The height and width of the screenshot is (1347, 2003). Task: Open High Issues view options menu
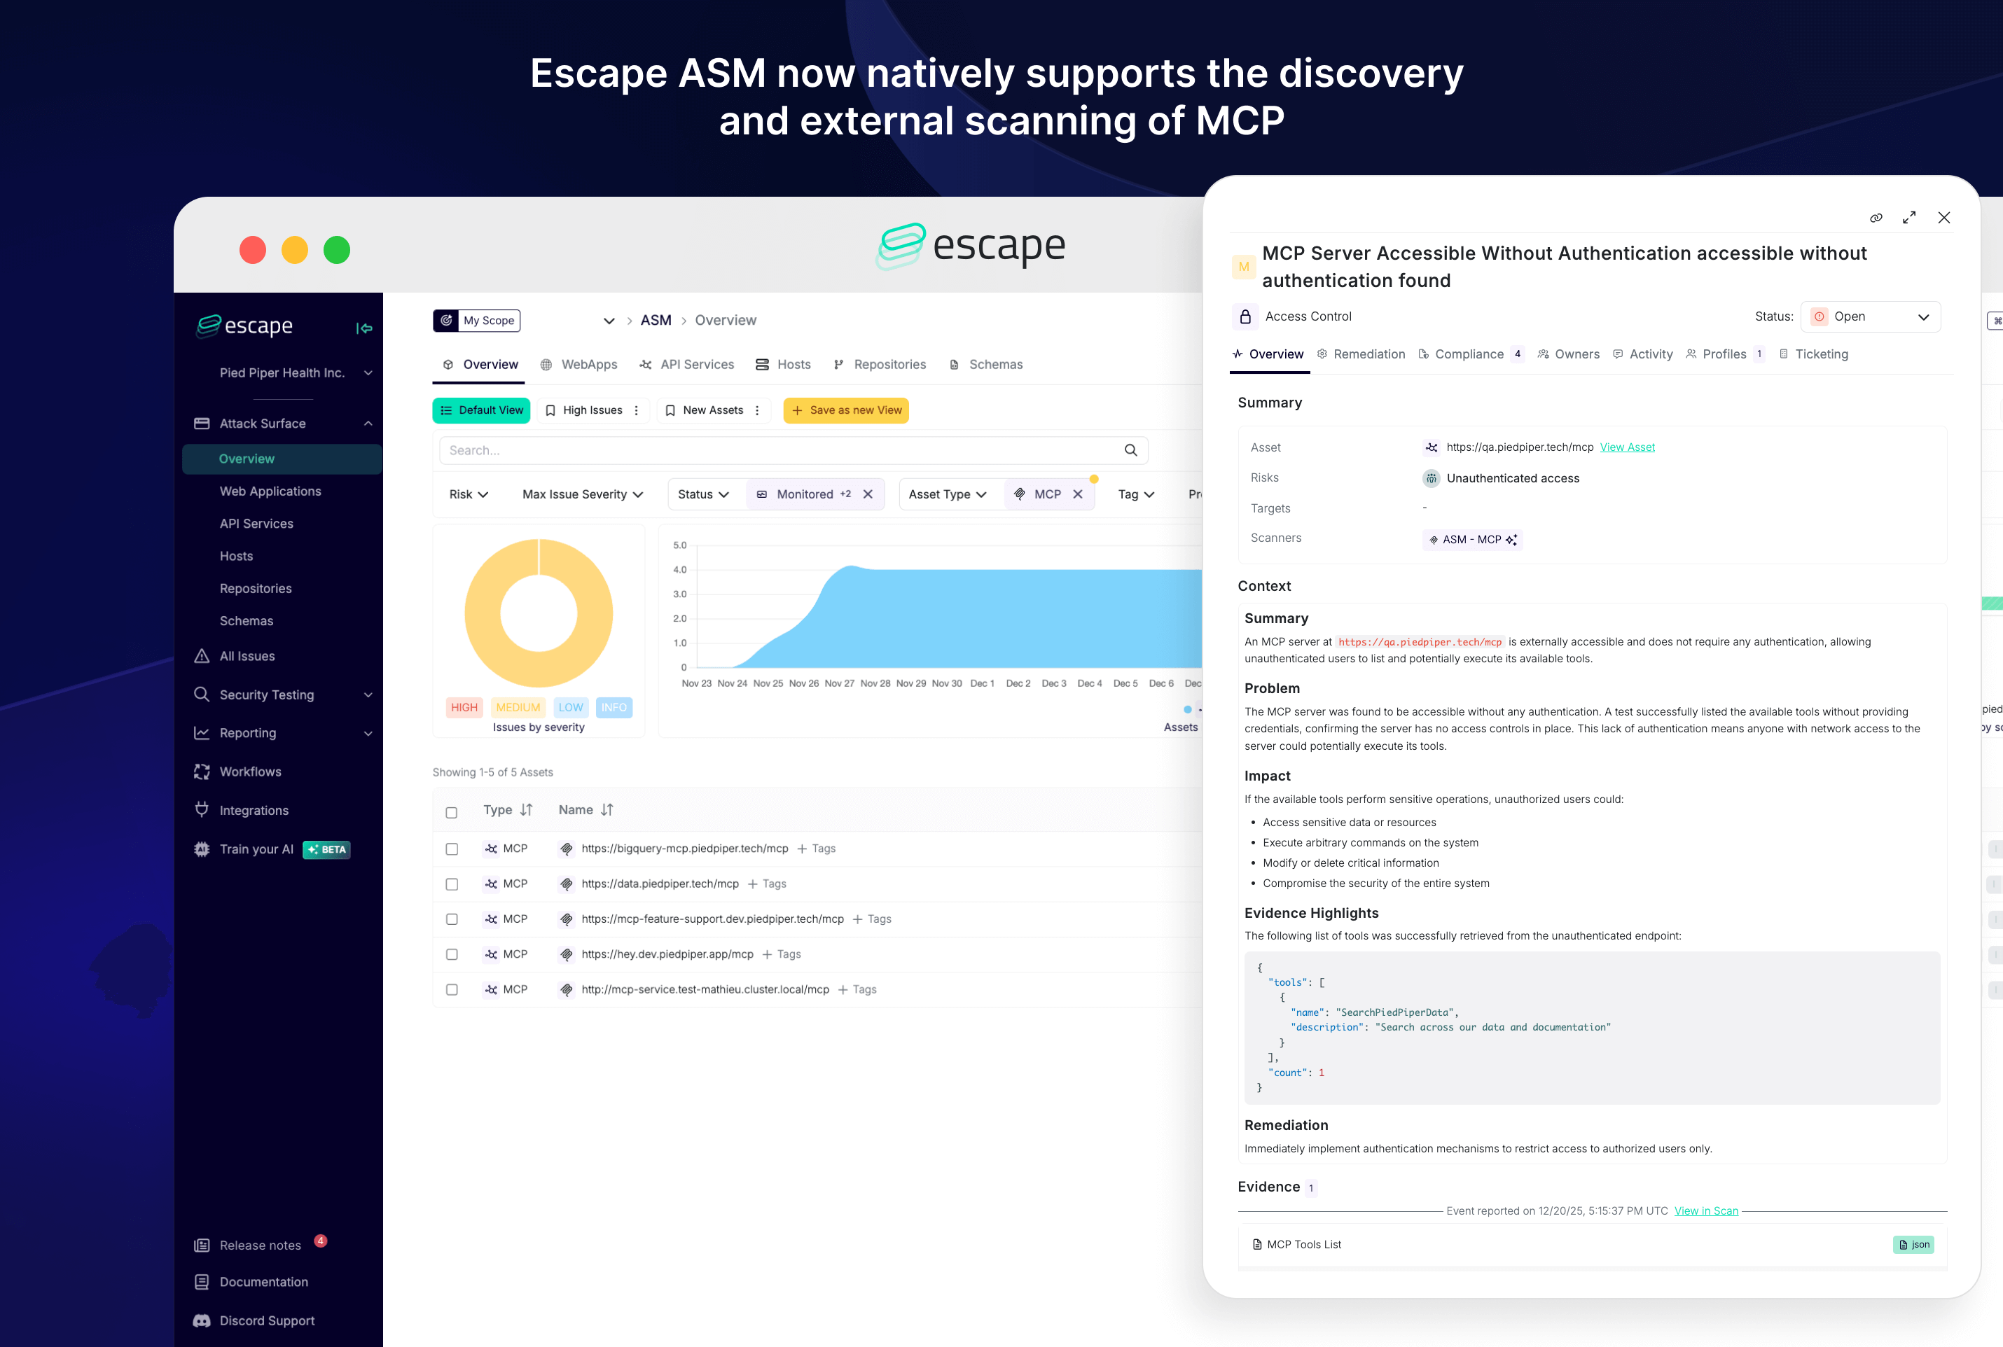(636, 411)
